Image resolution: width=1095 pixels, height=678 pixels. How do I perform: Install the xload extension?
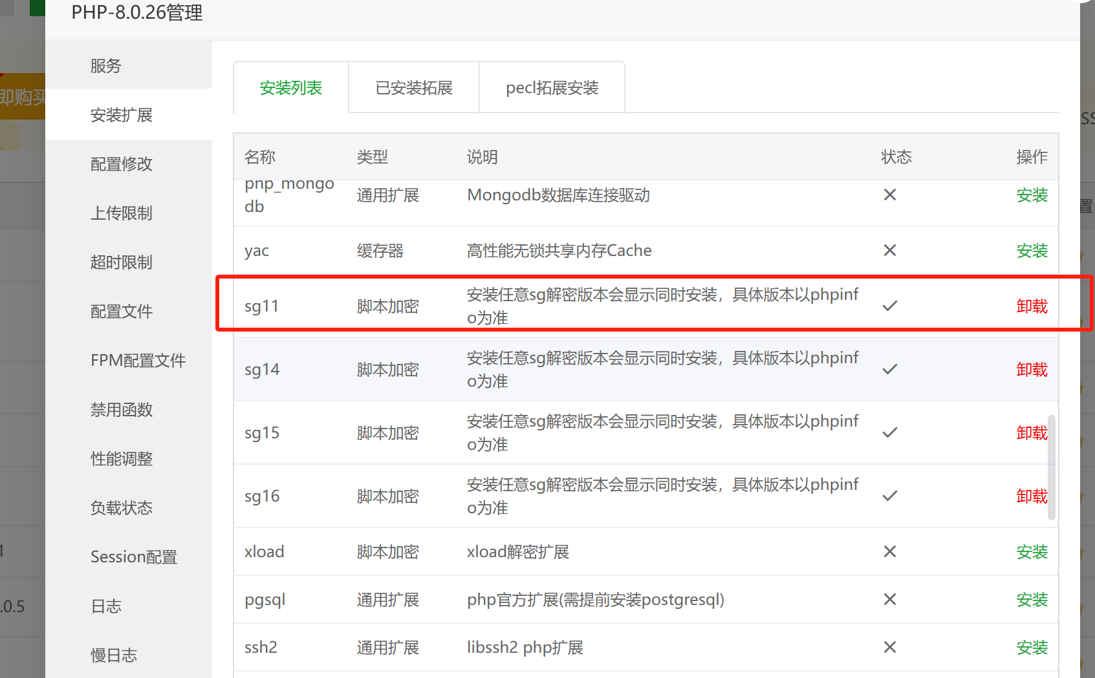(x=1032, y=552)
